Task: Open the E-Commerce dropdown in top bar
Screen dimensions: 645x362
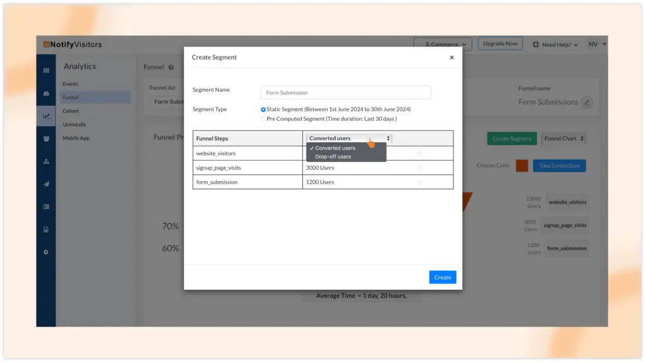Action: pos(442,45)
